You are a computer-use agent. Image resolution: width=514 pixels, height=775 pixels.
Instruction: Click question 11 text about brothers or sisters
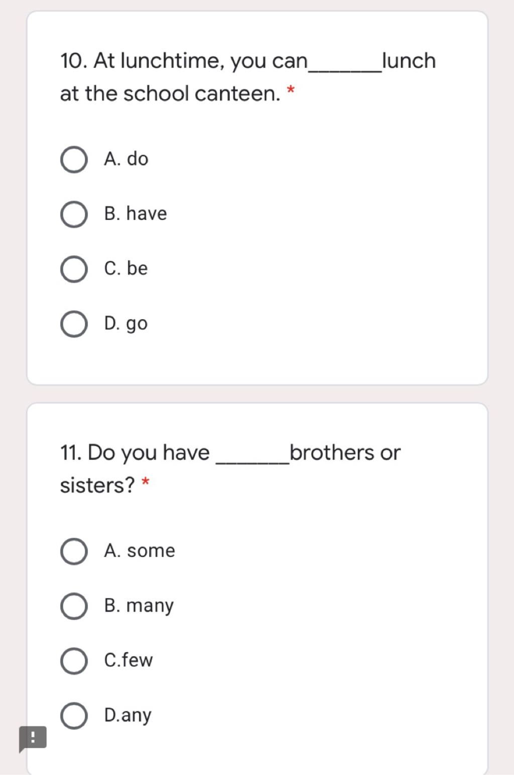[230, 469]
